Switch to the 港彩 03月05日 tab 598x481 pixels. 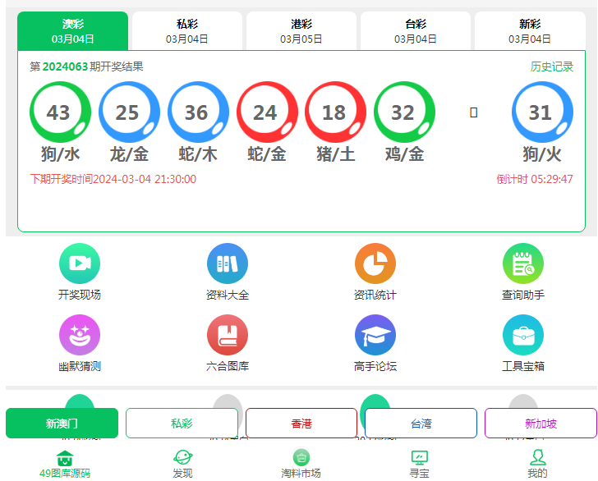[301, 31]
